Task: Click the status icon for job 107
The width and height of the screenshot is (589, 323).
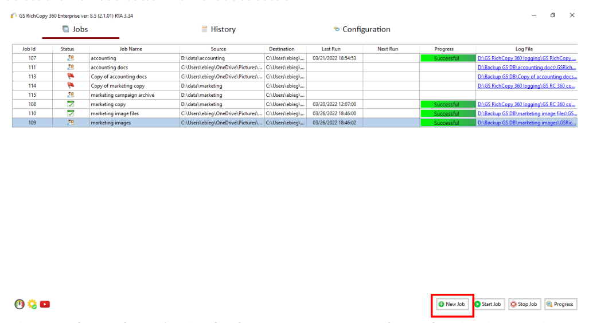Action: (x=71, y=58)
